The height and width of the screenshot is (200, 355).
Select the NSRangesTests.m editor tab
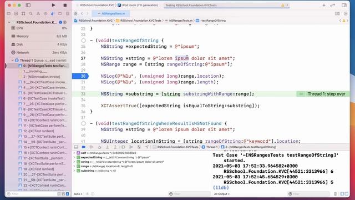pos(111,13)
